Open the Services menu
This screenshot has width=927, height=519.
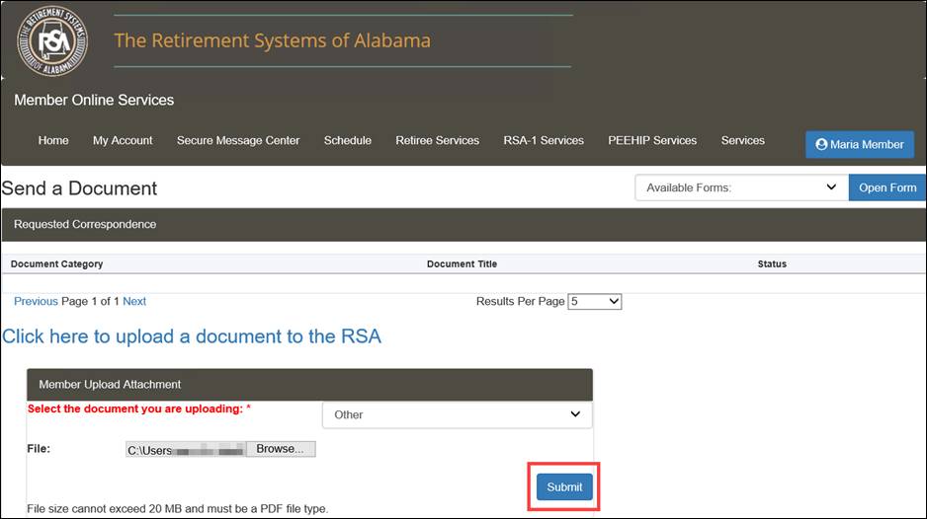point(743,140)
